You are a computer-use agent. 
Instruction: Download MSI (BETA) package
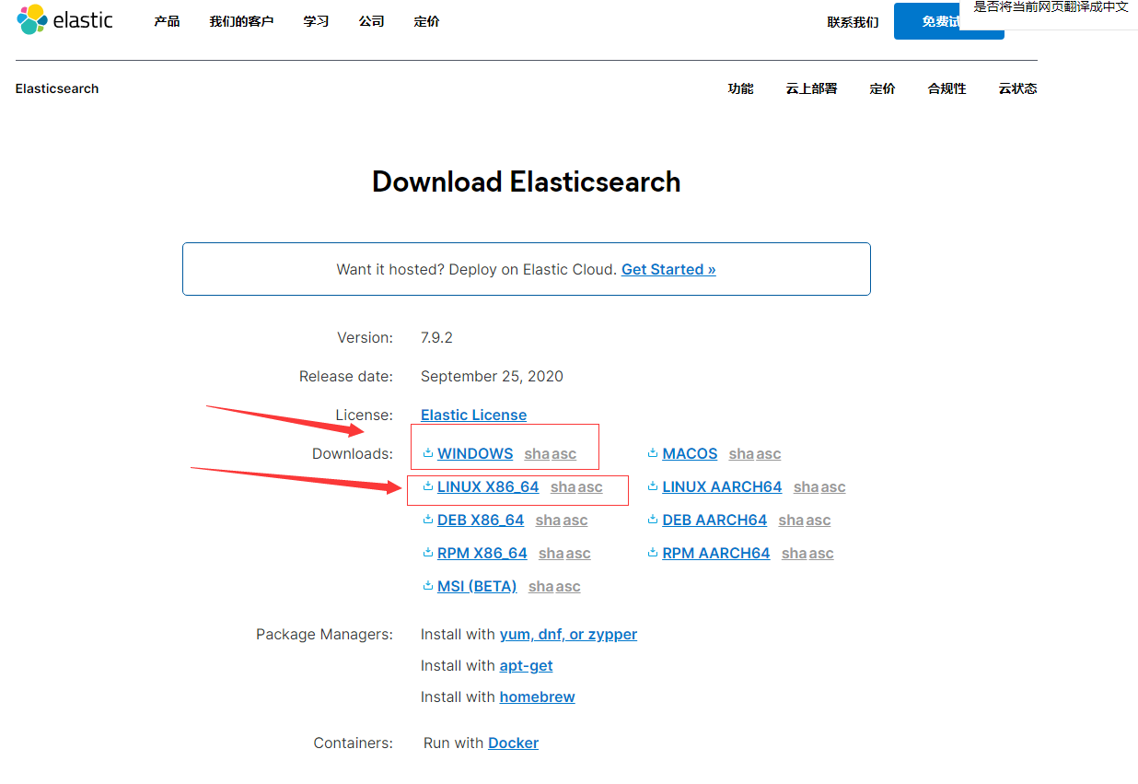477,586
